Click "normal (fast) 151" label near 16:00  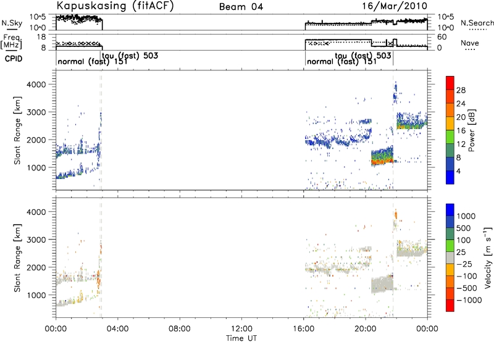click(x=341, y=61)
